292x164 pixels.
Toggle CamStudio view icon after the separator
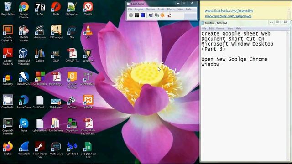151,15
